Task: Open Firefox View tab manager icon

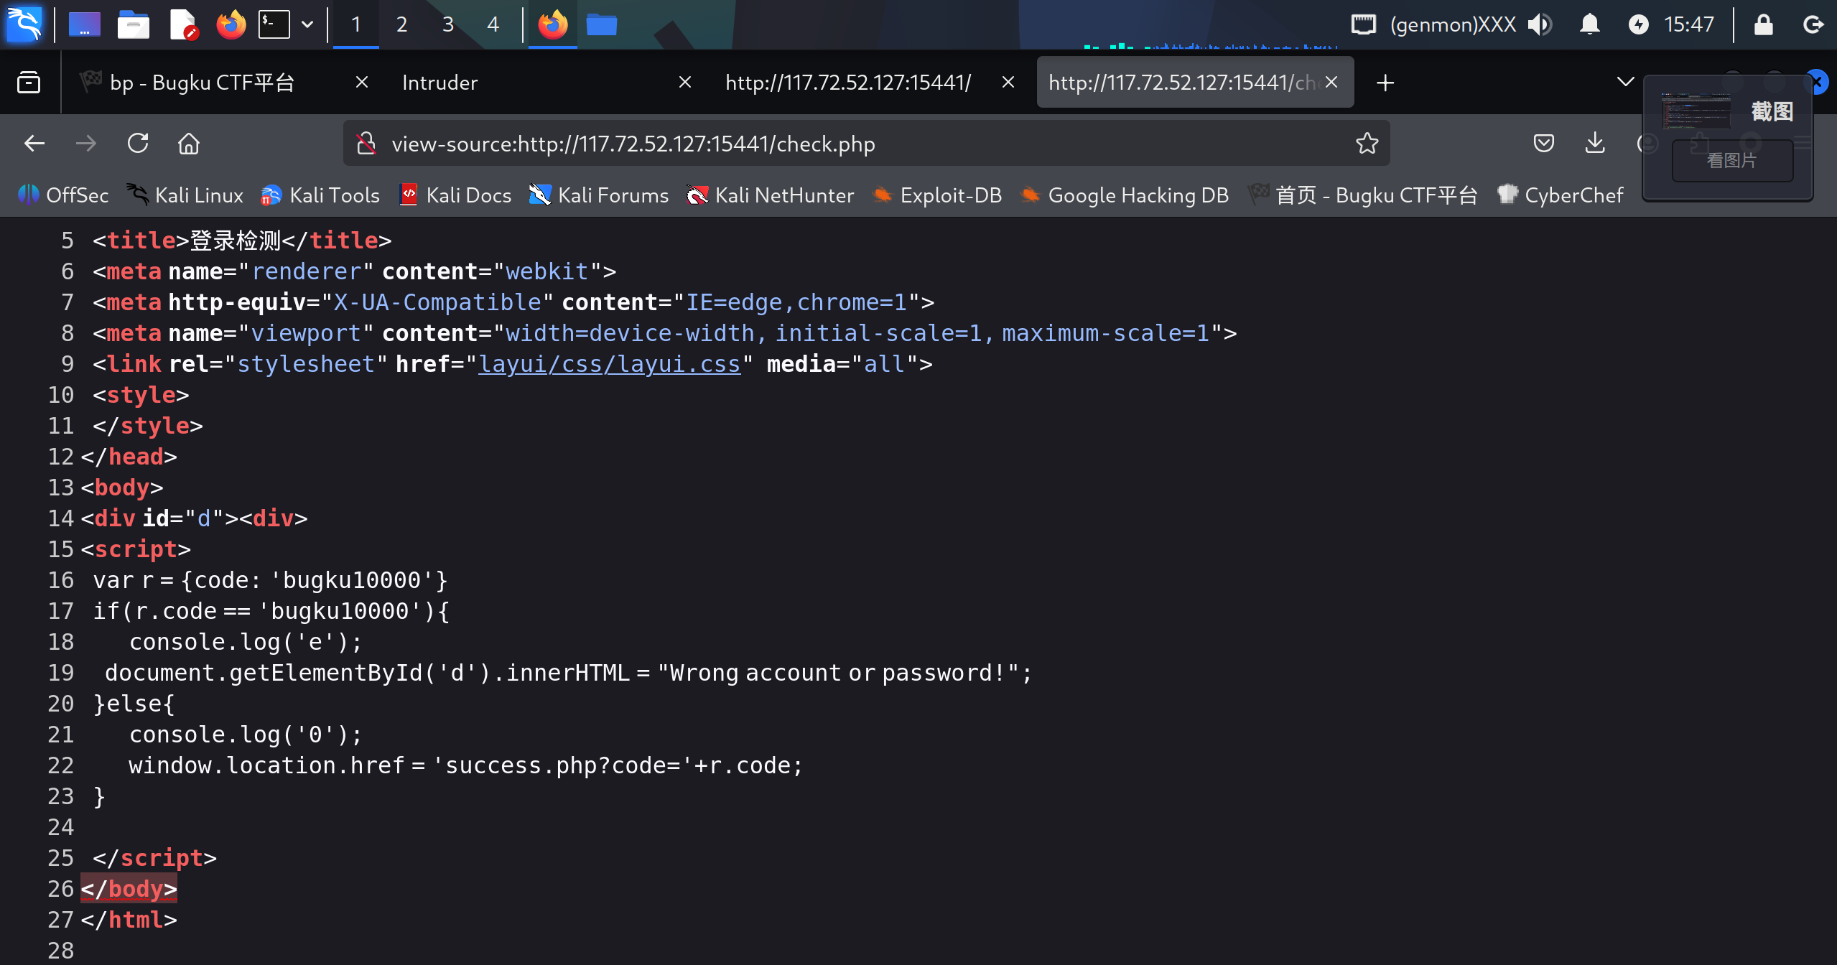Action: (x=29, y=83)
